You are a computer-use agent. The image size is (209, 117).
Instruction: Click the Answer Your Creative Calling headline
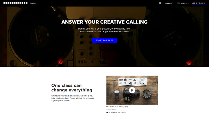[x=105, y=22]
